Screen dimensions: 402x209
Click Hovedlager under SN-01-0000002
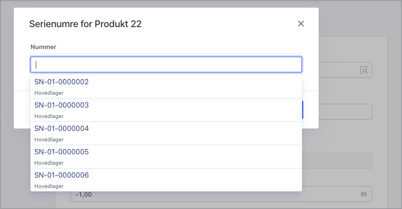(x=49, y=93)
